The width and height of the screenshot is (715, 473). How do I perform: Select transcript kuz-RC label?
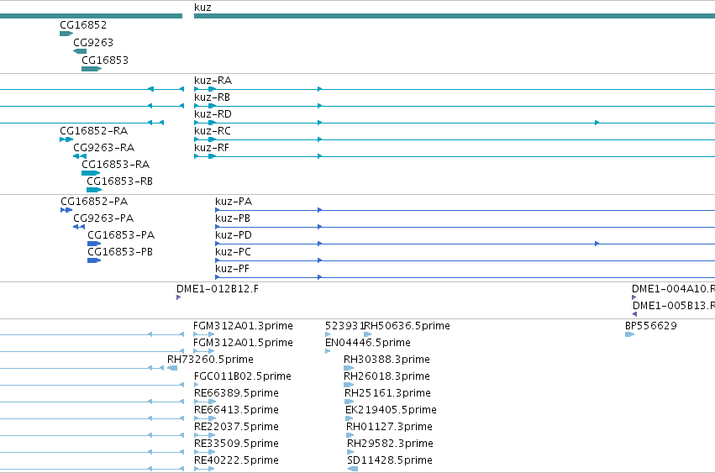(213, 131)
